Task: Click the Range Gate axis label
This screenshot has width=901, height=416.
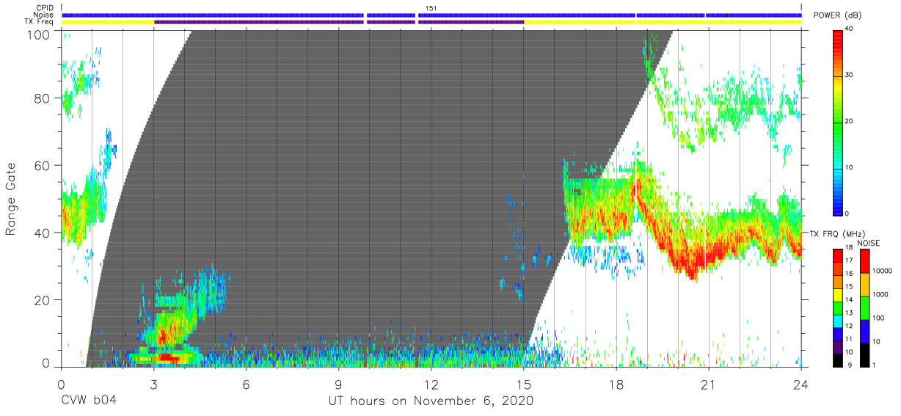Action: click(x=11, y=199)
